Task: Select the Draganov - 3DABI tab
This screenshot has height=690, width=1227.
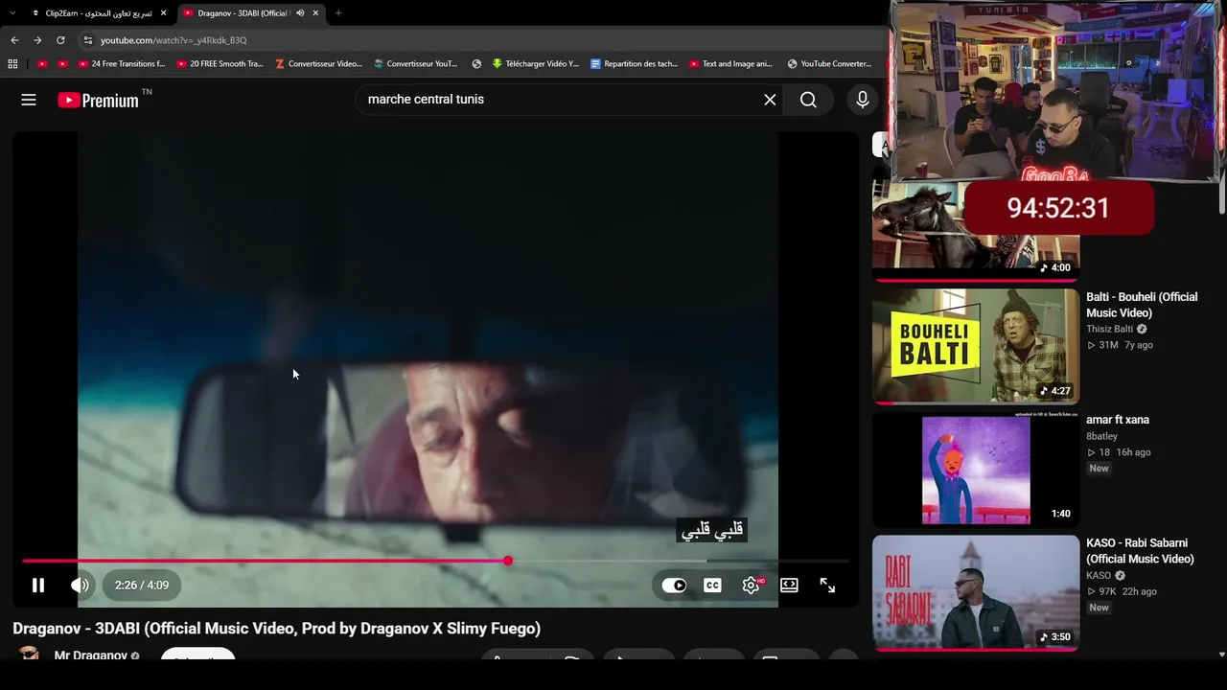Action: tap(244, 13)
